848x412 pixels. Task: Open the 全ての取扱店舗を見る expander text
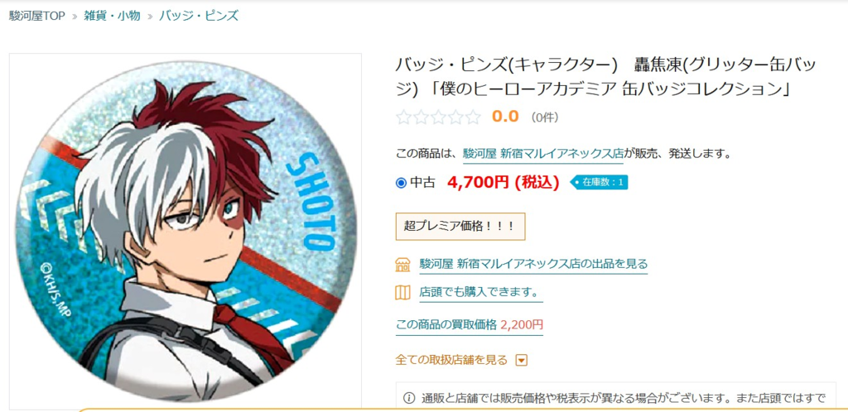click(451, 360)
